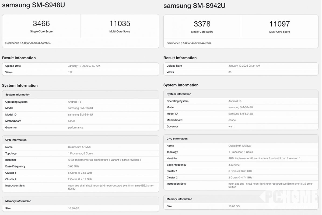Click the 2 Cores @ 4.19 GHz value
Image resolution: width=322 pixels, height=215 pixels.
tap(80, 179)
